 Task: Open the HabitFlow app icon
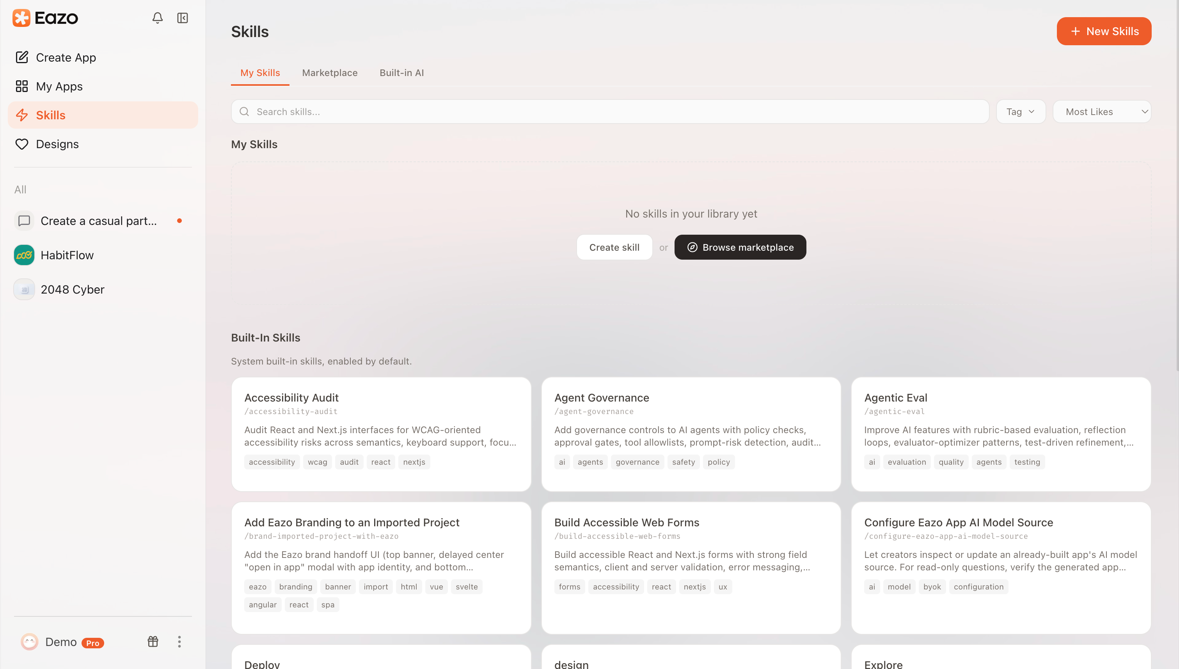pyautogui.click(x=24, y=255)
